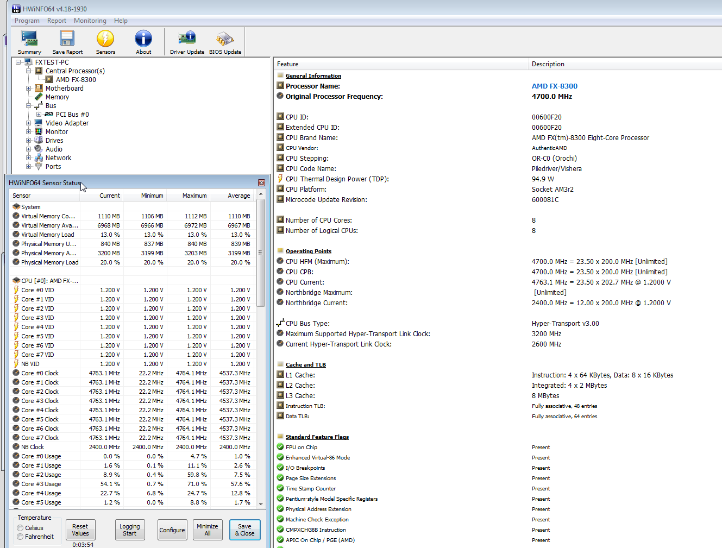Select the Monitor tree icon
The image size is (722, 548).
click(39, 131)
